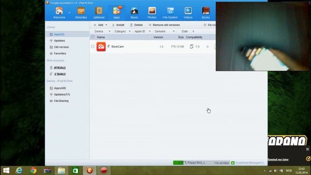Click the SlowCam device compatibility icon
This screenshot has width=311, height=175.
[191, 47]
